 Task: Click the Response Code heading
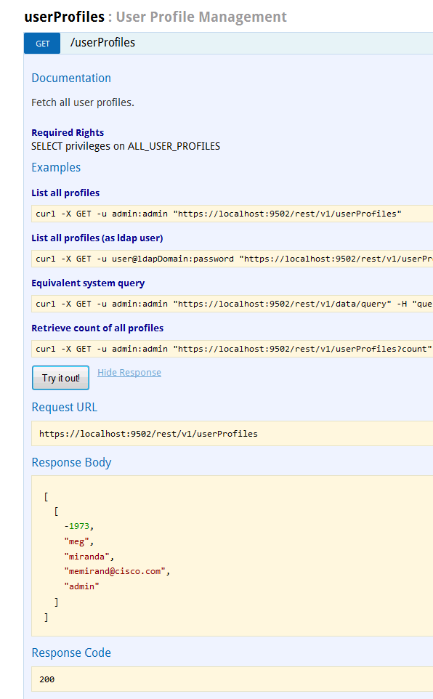click(71, 652)
